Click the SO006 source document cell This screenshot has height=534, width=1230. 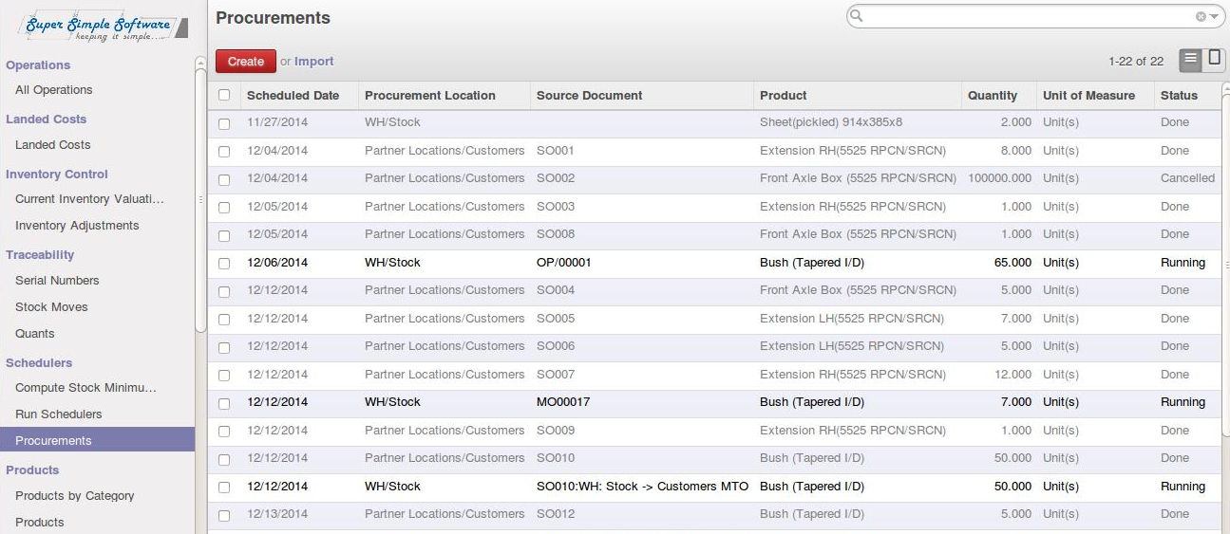tap(556, 346)
